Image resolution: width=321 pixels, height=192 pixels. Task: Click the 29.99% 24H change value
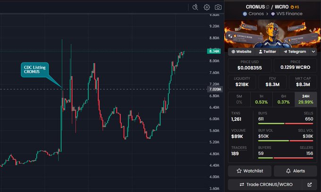pyautogui.click(x=305, y=102)
